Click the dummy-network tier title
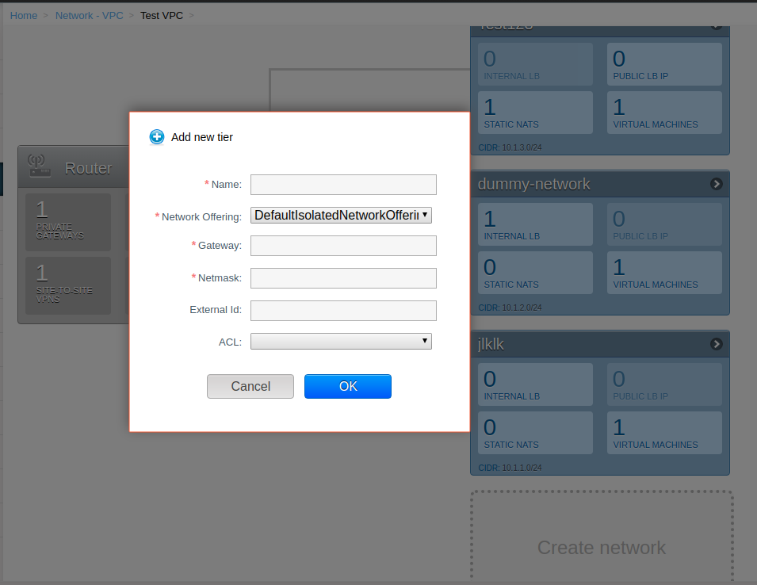The width and height of the screenshot is (757, 585). click(x=533, y=184)
